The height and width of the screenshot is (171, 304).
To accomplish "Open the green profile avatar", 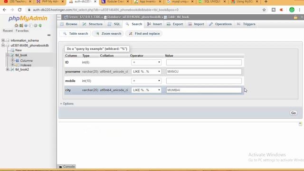I will pos(292,9).
